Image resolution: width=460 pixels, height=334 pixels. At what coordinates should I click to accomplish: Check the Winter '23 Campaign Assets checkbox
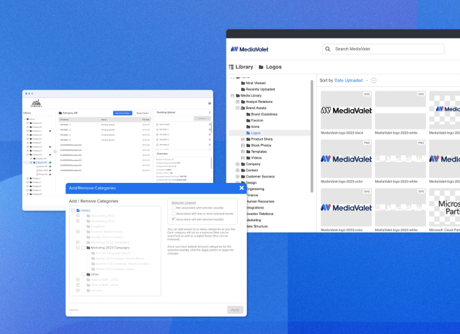89,269
